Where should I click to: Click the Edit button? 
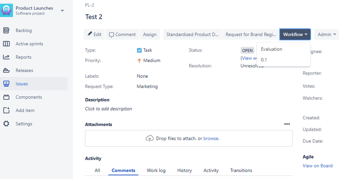point(94,34)
